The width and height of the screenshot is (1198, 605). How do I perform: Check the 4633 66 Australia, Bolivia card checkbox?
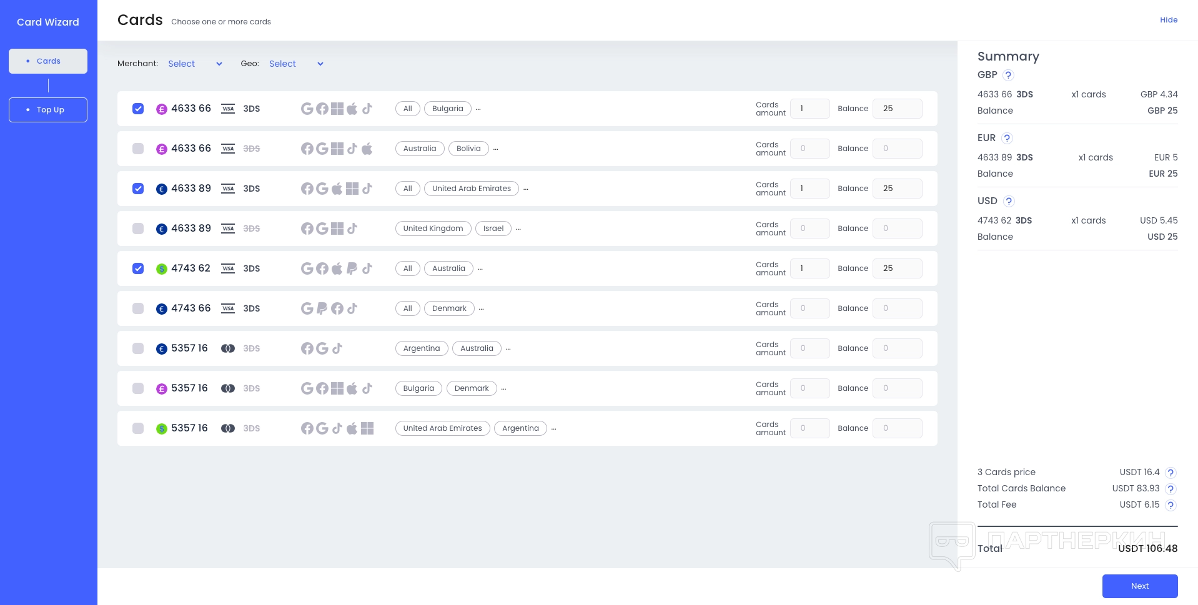[138, 149]
